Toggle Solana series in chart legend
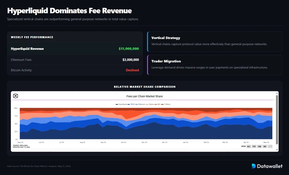The width and height of the screenshot is (289, 175). tap(150, 104)
